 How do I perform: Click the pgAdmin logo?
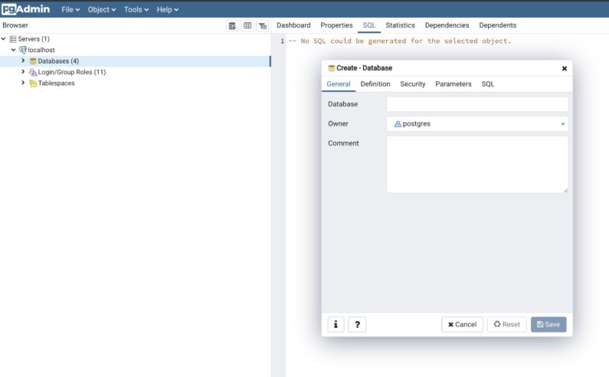25,9
